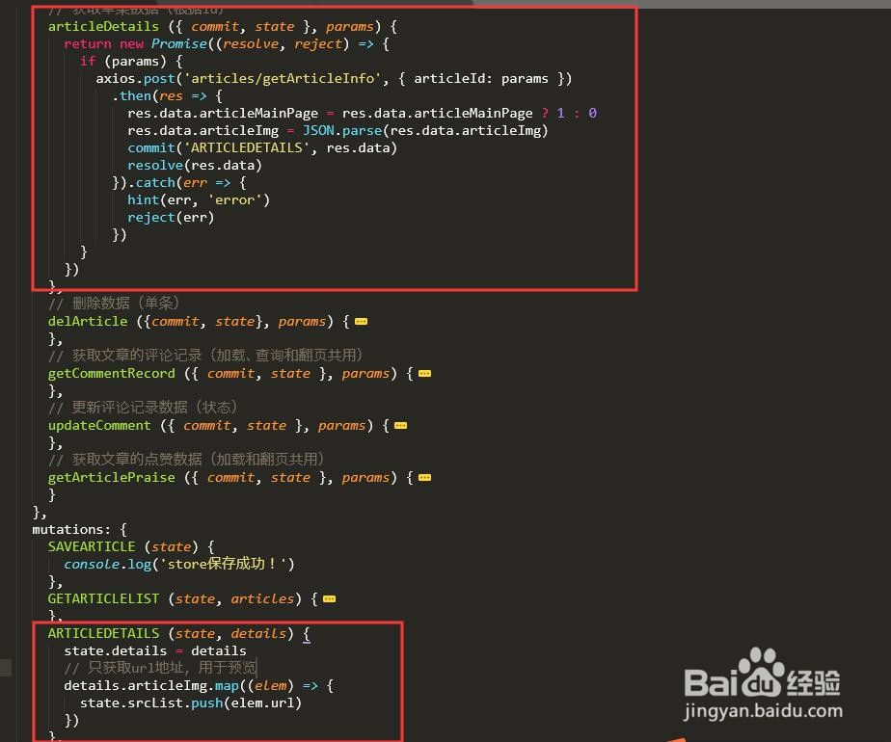Expand folded updateComment function body

point(400,426)
